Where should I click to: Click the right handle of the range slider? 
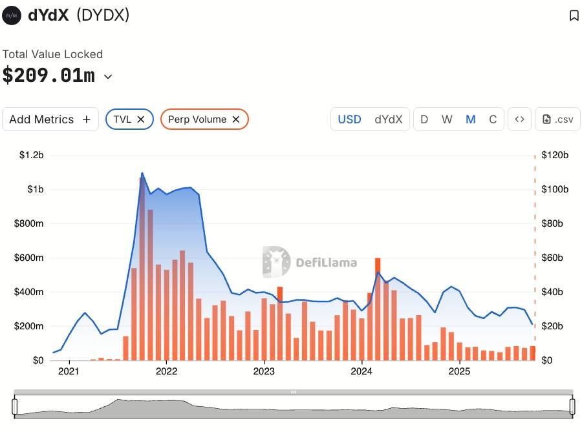pos(572,407)
